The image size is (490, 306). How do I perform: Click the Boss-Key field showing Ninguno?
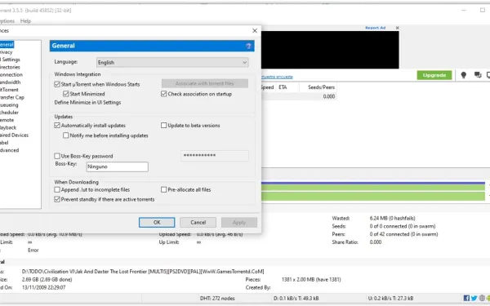pyautogui.click(x=117, y=166)
